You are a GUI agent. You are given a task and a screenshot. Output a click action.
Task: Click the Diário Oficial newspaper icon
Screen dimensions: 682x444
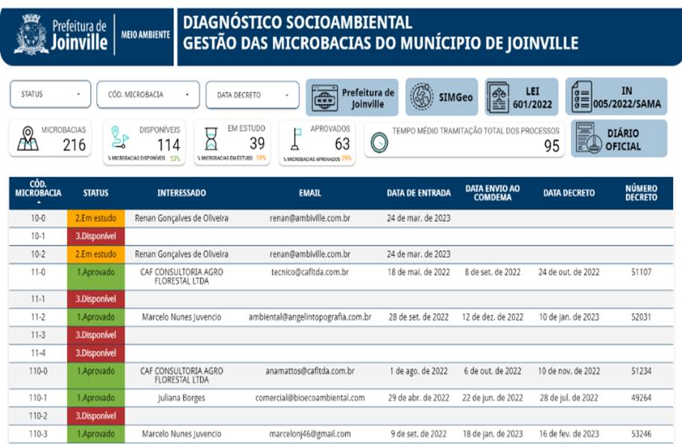click(587, 139)
